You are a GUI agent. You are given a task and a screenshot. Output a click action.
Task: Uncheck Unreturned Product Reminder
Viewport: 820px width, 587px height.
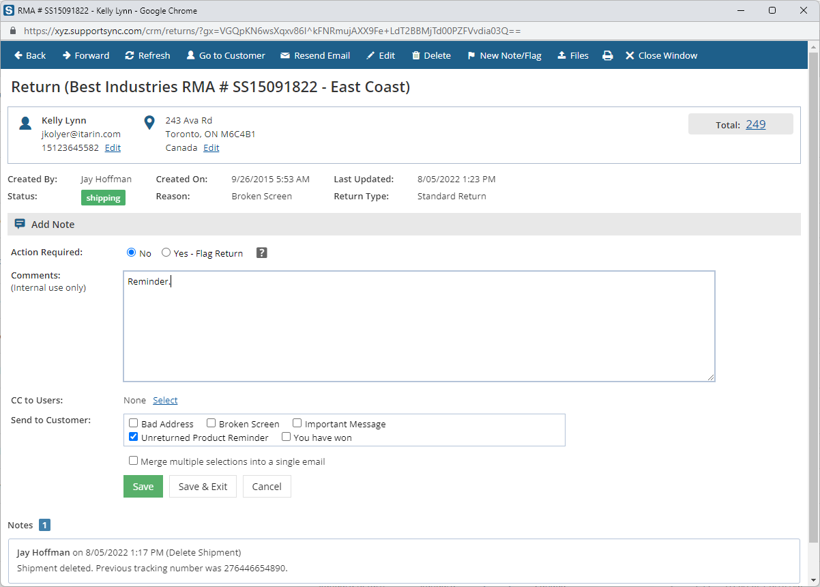[134, 438]
